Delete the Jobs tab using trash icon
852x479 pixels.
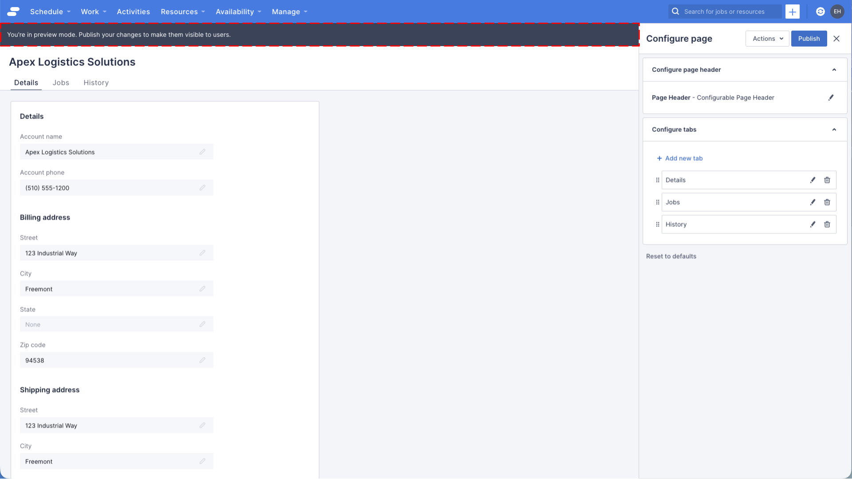tap(827, 202)
